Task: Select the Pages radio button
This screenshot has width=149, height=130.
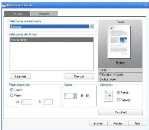Action: pyautogui.click(x=12, y=95)
